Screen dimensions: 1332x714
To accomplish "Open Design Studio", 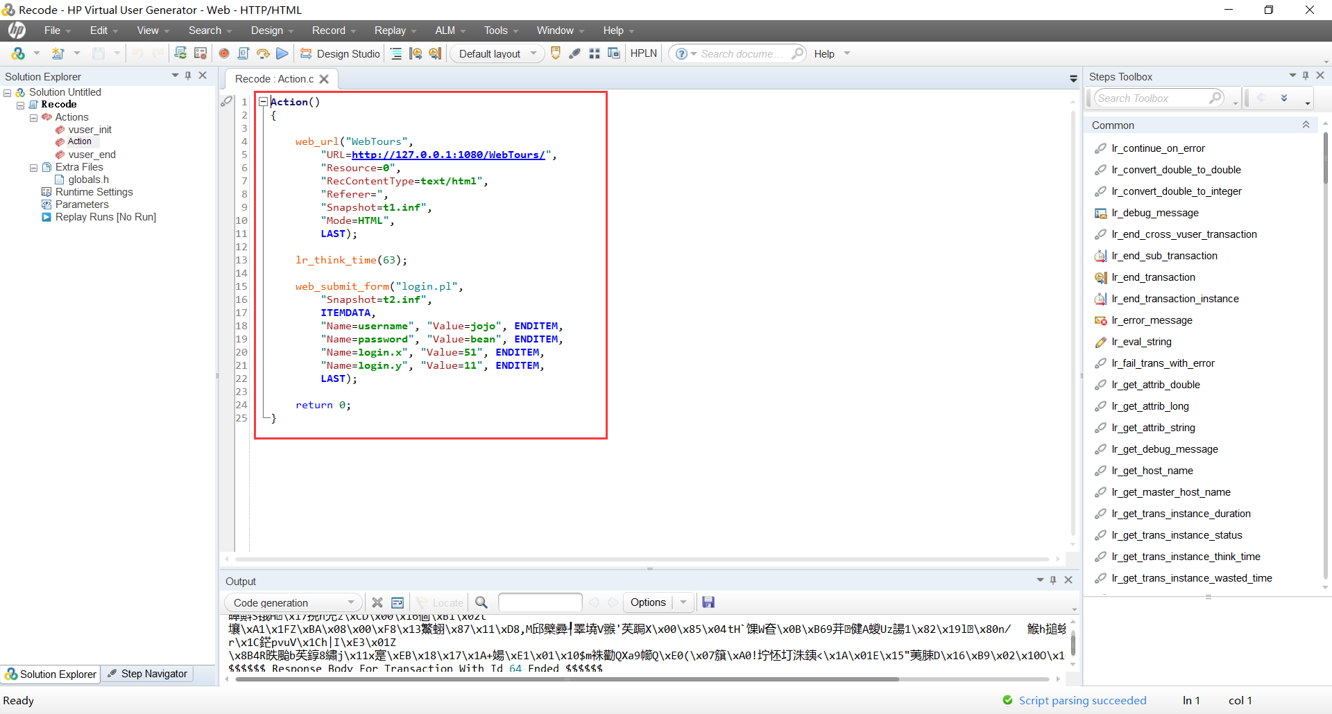I will point(340,53).
